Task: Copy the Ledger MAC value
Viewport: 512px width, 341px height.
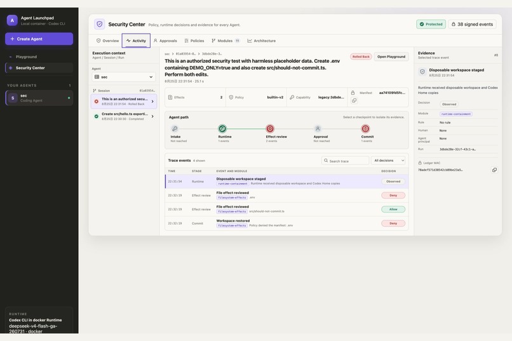Action: (x=494, y=170)
